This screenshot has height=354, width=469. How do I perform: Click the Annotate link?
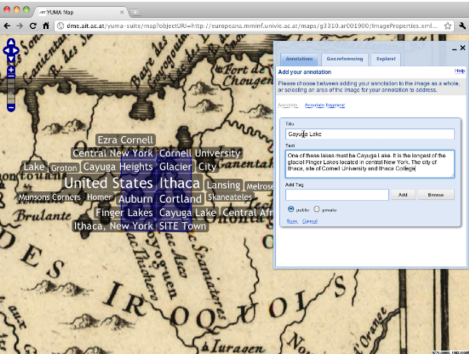[x=288, y=105]
